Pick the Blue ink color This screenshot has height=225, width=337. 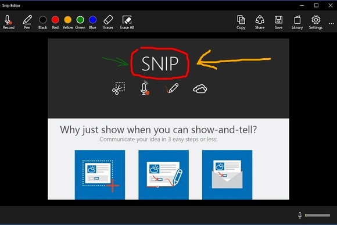tap(92, 22)
